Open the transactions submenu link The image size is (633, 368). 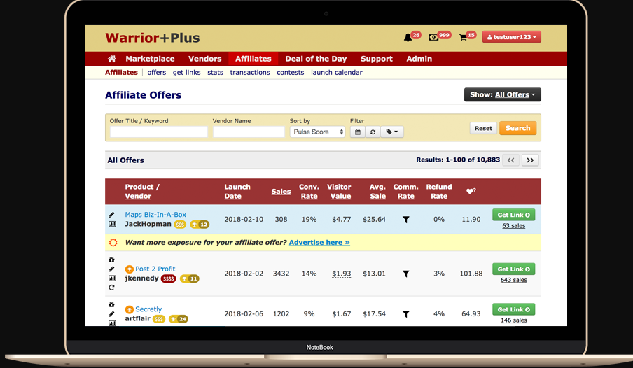pos(250,73)
